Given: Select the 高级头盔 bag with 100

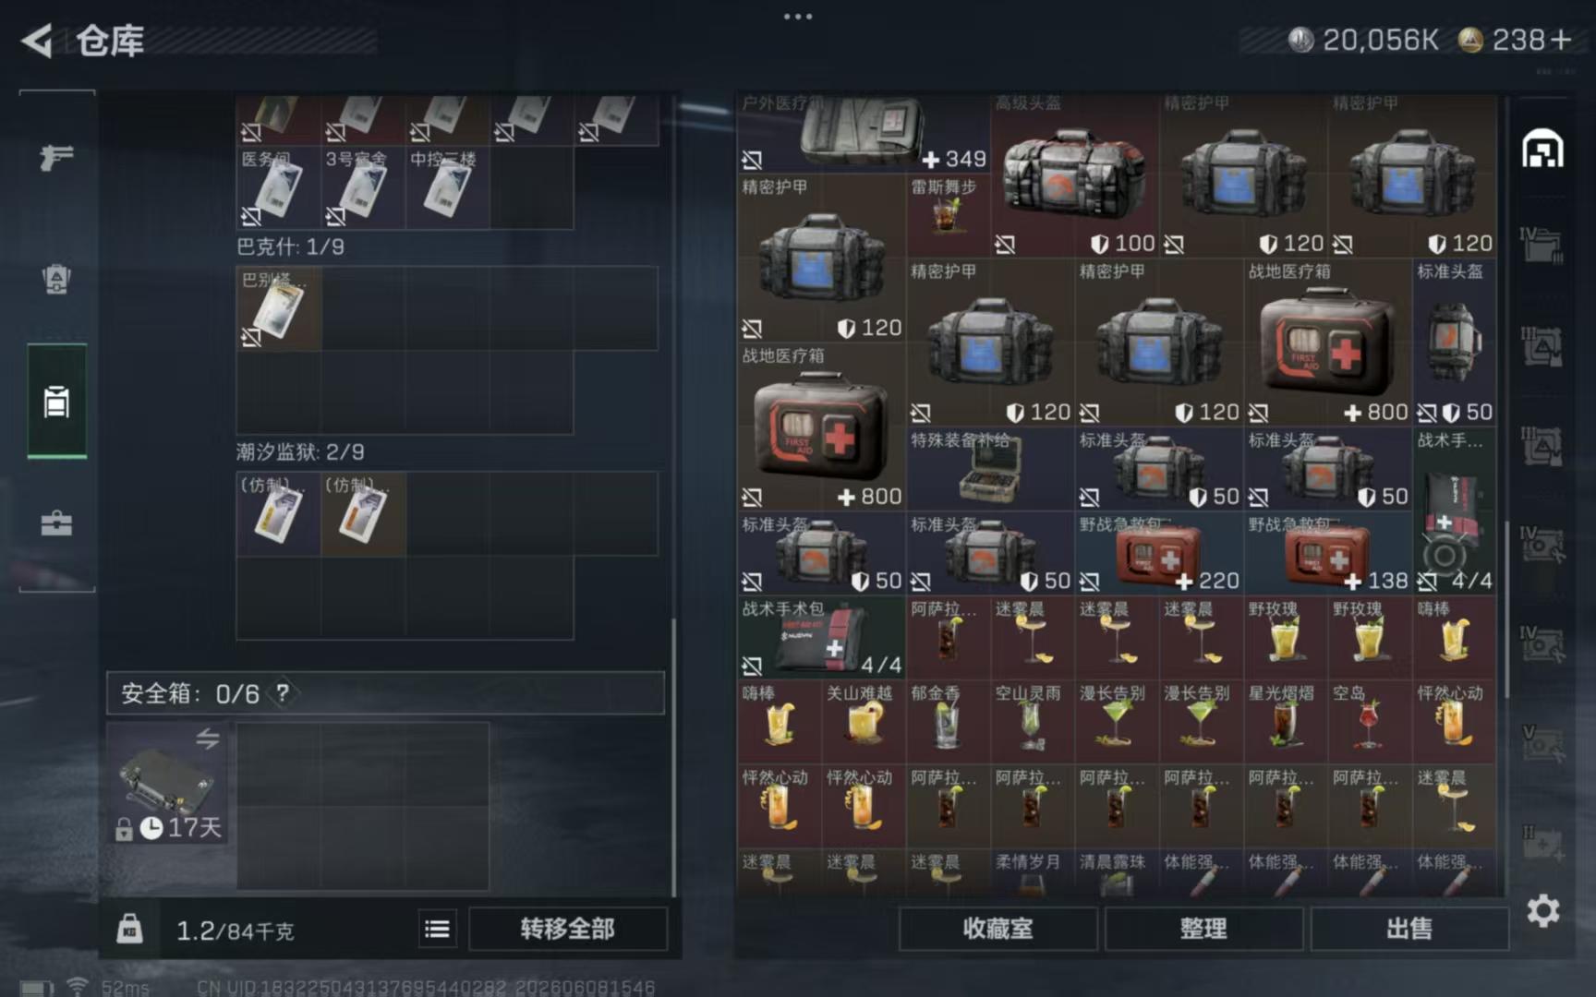Looking at the screenshot, I should click(x=1075, y=175).
